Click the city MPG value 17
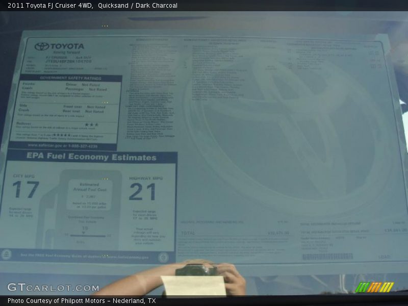Viewport: 408px width, 306px height. pos(26,189)
